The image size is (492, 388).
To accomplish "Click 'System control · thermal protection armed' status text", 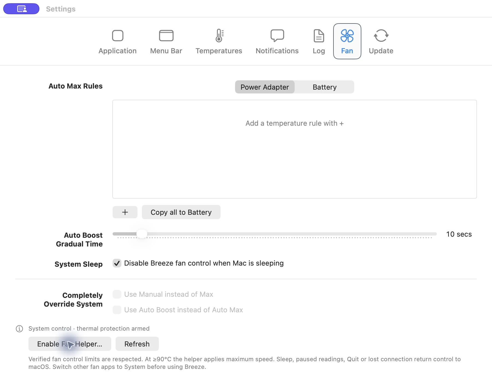I will coord(89,328).
